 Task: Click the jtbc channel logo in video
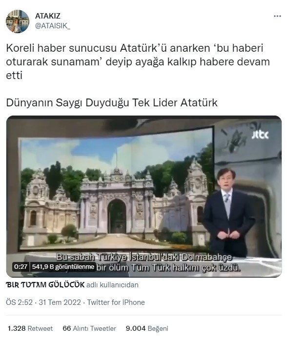click(260, 135)
